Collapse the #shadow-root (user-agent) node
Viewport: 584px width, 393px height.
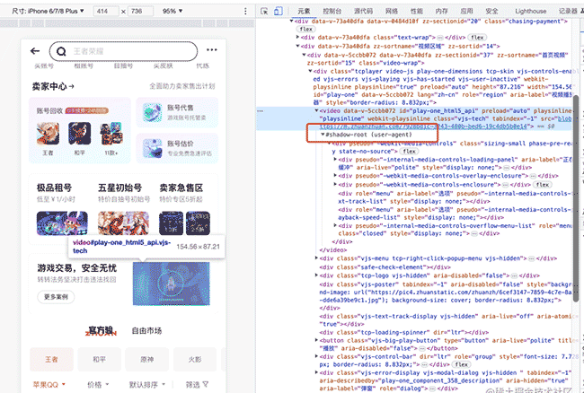(x=323, y=135)
